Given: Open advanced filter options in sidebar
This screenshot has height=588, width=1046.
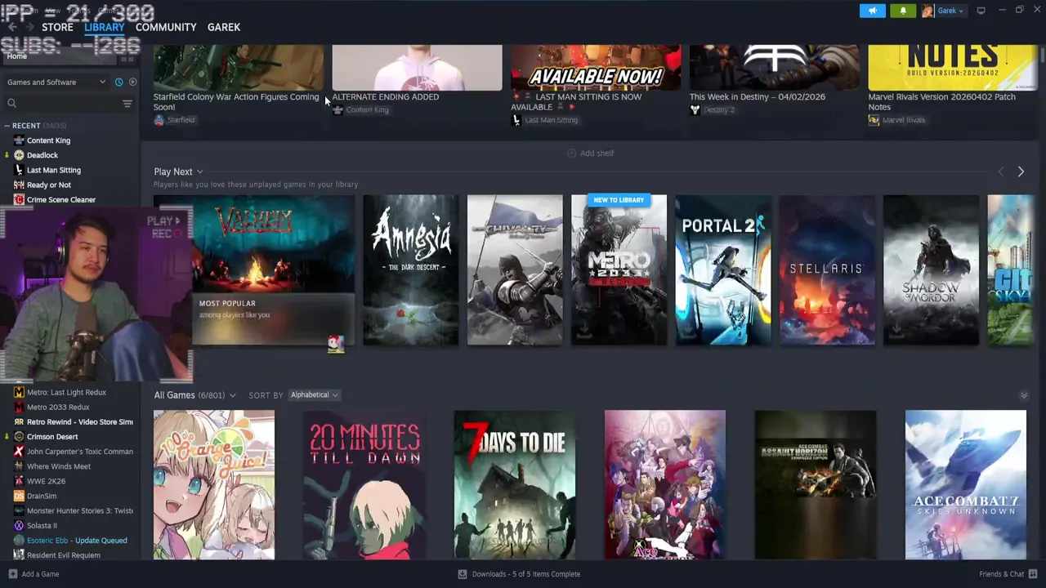Looking at the screenshot, I should (127, 103).
